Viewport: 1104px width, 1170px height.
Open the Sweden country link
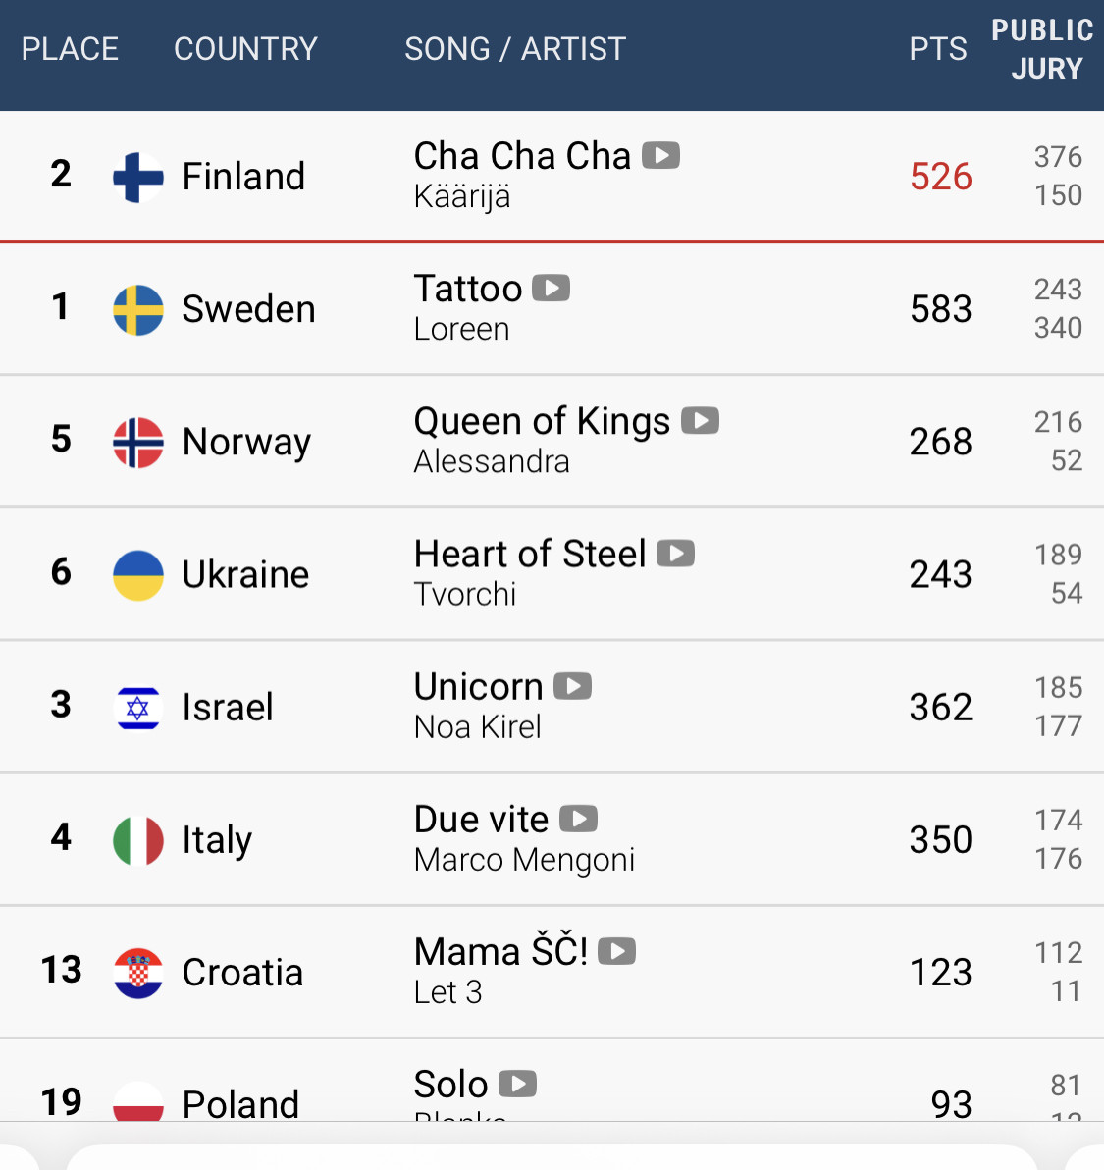(x=248, y=309)
